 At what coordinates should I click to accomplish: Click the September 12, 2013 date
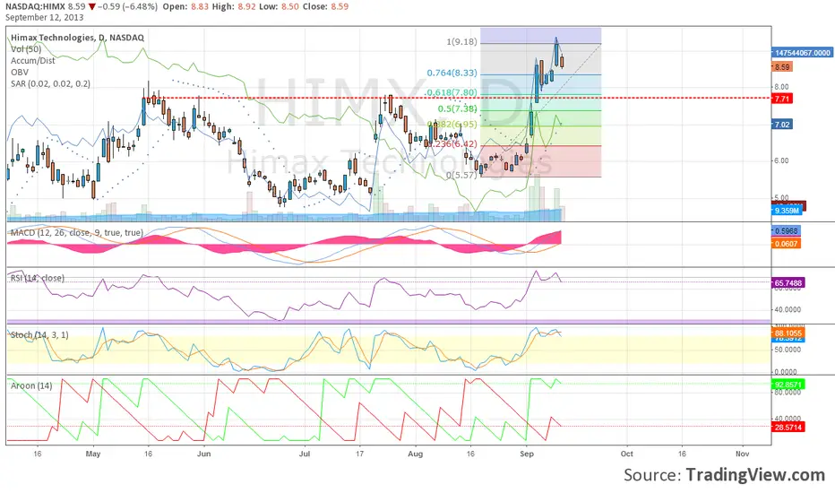pos(45,17)
